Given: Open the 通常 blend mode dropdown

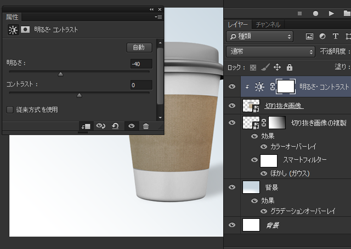Looking at the screenshot, I should 270,52.
